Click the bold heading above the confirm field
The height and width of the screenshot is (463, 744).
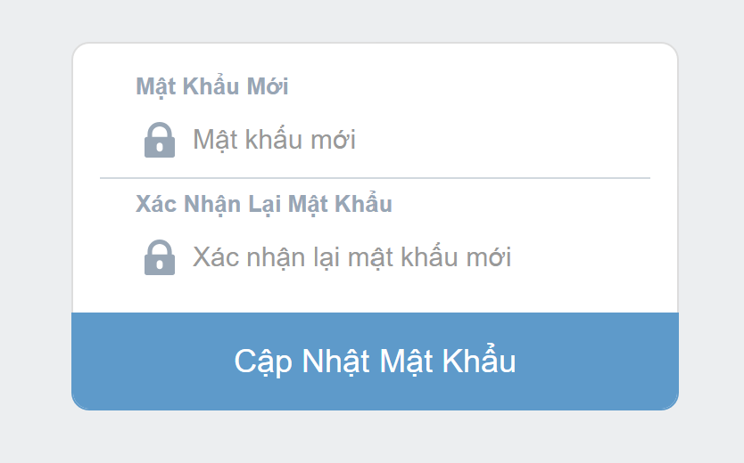264,205
